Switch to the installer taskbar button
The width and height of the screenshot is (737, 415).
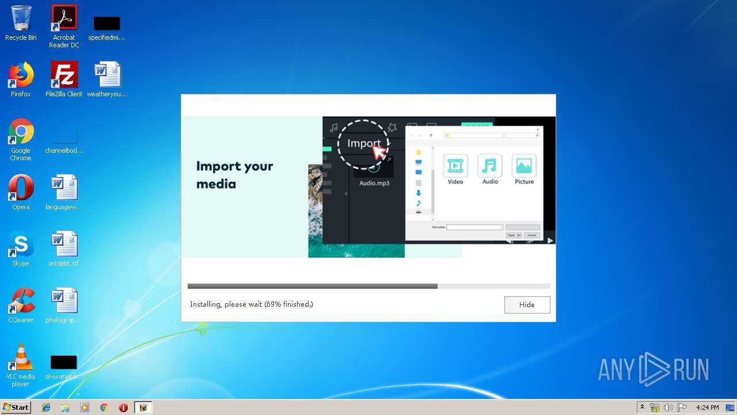click(143, 408)
